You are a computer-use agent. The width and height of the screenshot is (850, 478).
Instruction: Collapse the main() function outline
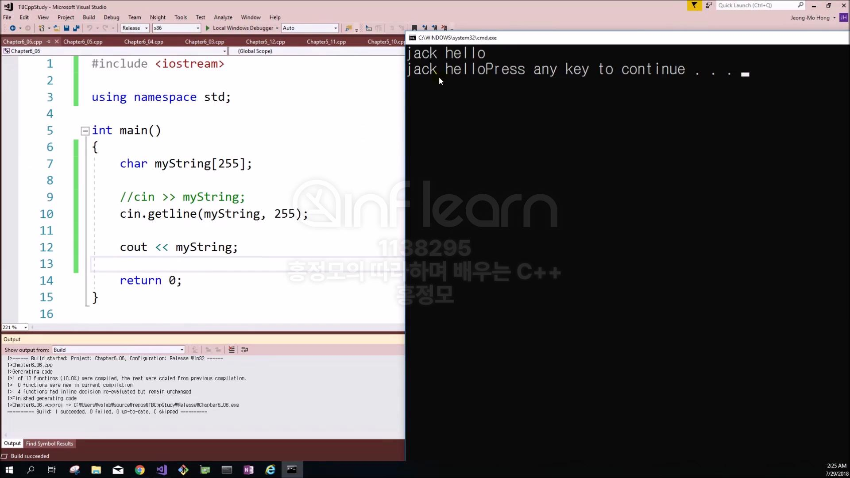[85, 131]
